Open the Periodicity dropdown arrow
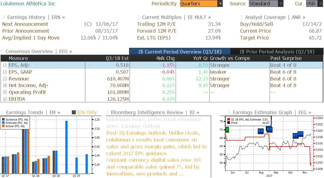Screen dimensions: 324x178 pyautogui.click(x=220, y=3)
